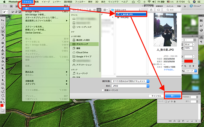Click the blue 開く button in dialog
This screenshot has height=127, width=204.
[x=173, y=96]
